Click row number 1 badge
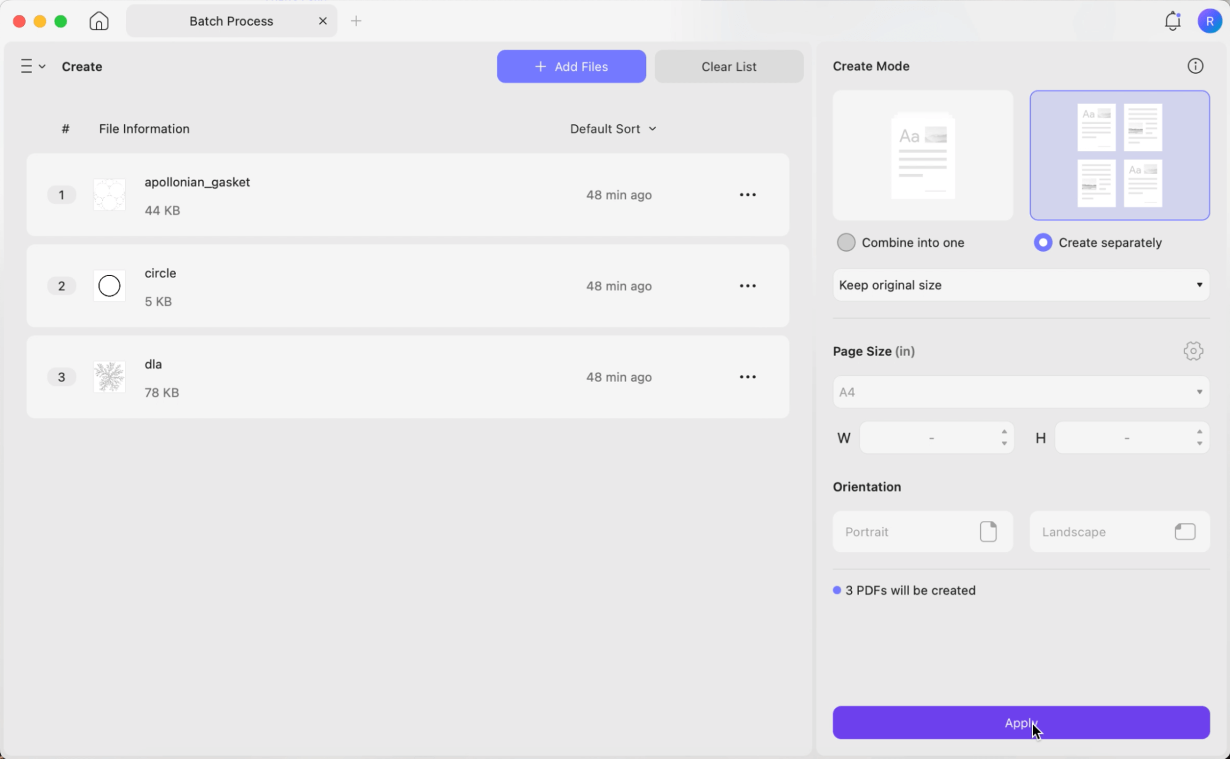Viewport: 1230px width, 759px height. (62, 195)
